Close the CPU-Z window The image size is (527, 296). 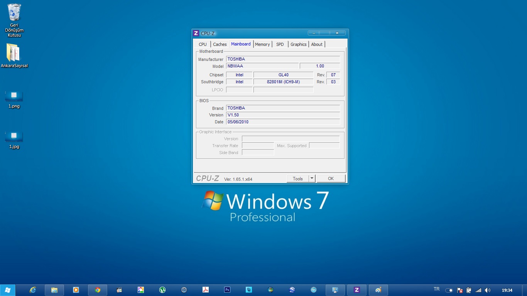coord(337,33)
